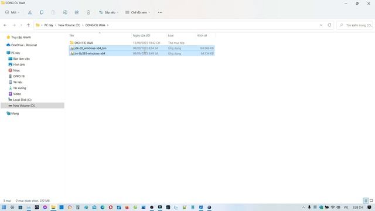Show hidden system tray icons
375x211 pixels.
click(x=304, y=207)
